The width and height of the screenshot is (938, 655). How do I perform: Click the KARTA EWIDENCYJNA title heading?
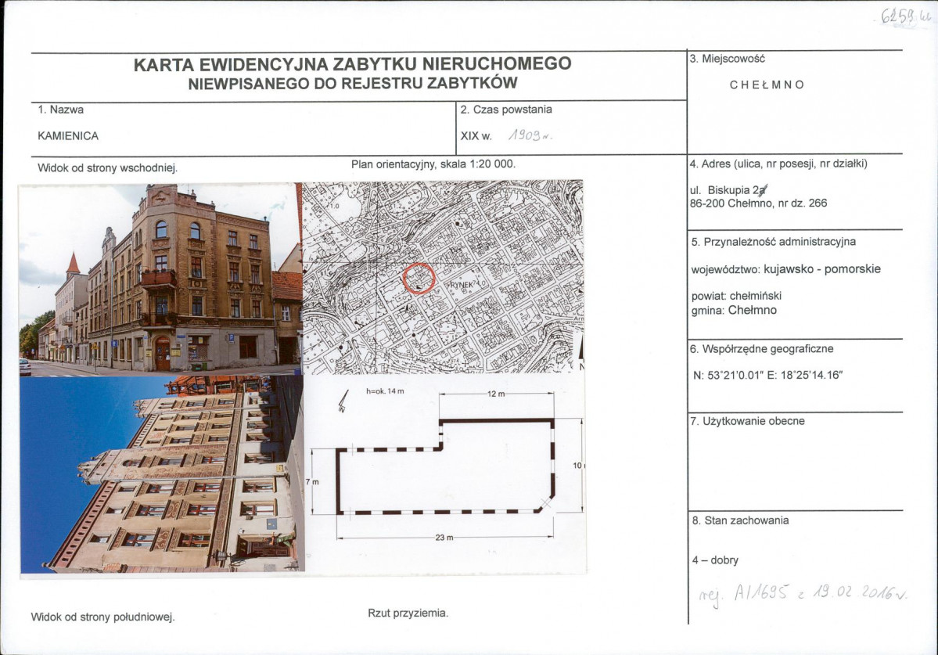point(352,64)
